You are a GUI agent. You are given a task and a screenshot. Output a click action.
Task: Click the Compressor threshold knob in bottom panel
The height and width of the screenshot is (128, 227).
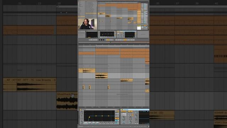point(124,118)
